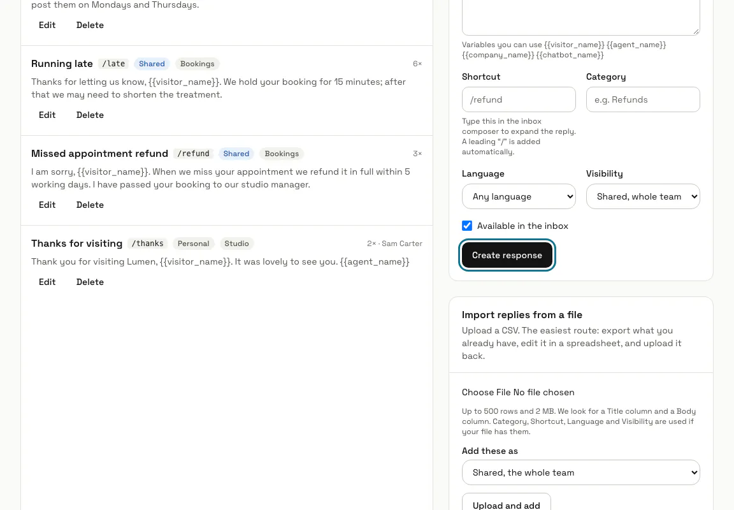734x510 pixels.
Task: Click the /late shortcut tag
Action: (x=113, y=64)
